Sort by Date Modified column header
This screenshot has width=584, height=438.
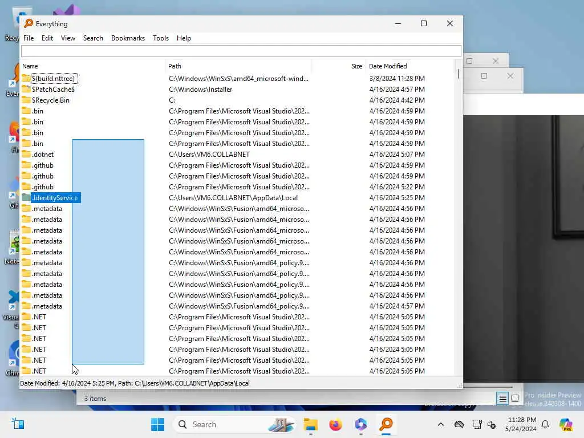click(x=409, y=66)
